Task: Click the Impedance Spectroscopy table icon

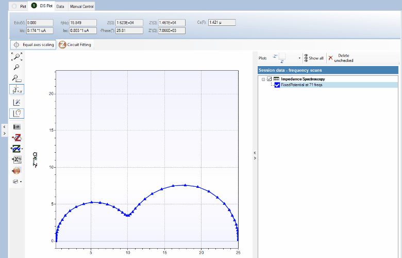Action: pos(276,79)
